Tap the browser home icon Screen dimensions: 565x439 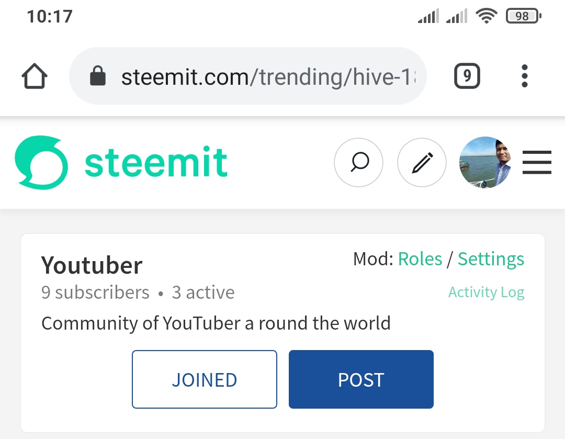[x=35, y=76]
